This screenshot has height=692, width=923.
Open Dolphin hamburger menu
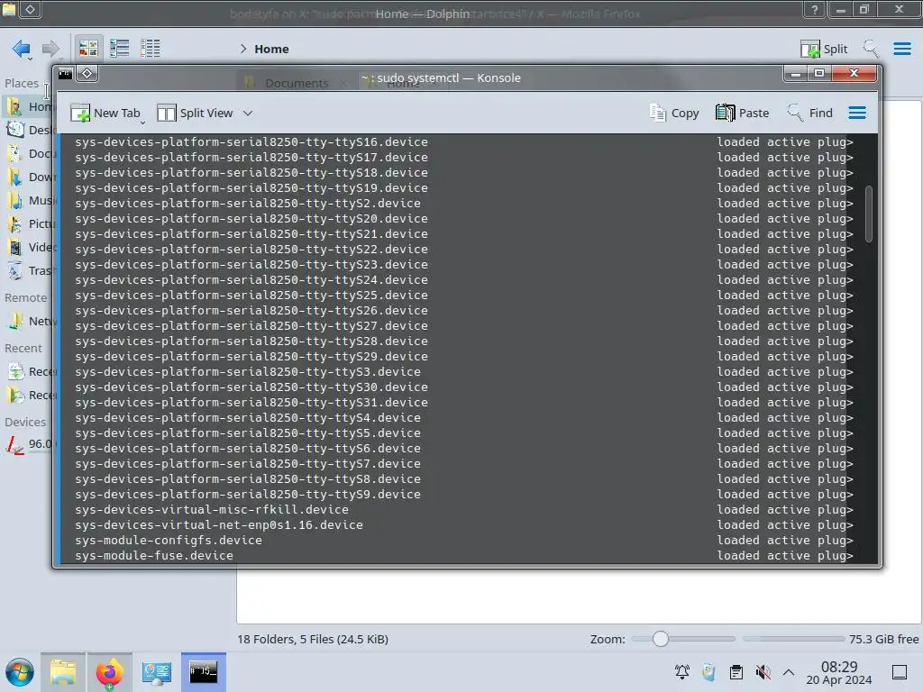pyautogui.click(x=901, y=49)
